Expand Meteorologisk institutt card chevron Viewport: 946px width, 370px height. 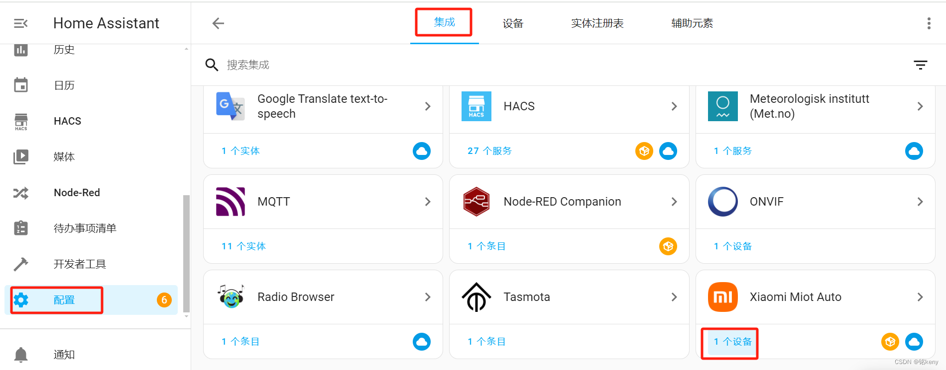[920, 106]
